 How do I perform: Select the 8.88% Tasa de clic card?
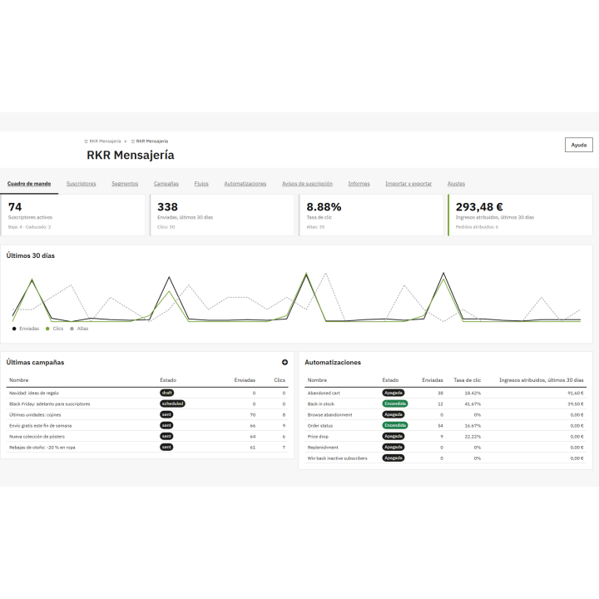371,215
